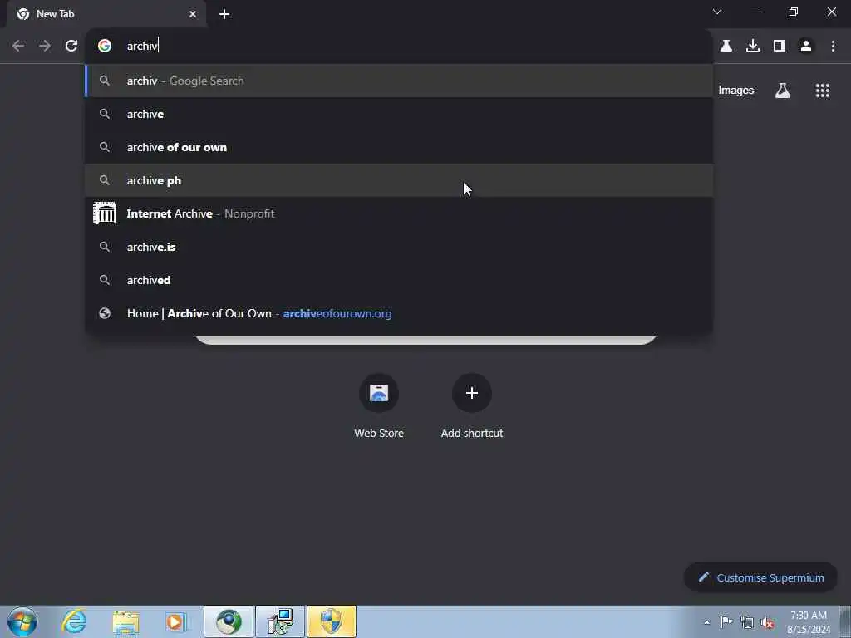
Task: Click the computer installer taskbar icon
Action: pos(281,621)
